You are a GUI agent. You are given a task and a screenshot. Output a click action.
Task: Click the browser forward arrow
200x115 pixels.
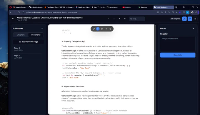14,12
